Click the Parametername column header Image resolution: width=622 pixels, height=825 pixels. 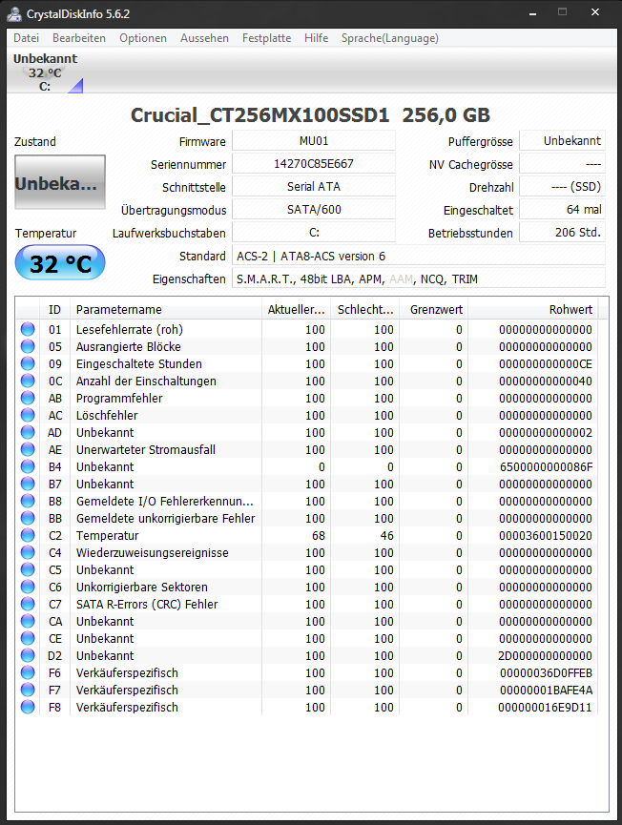[x=165, y=309]
